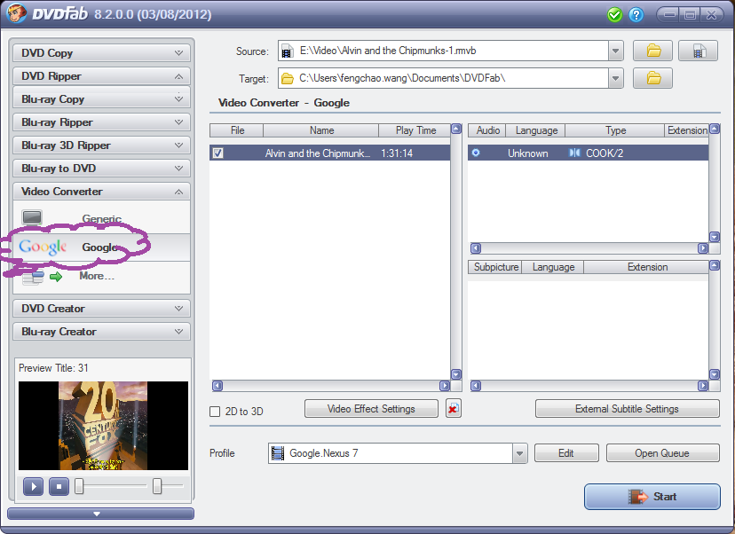Click the Open Queue button
Image resolution: width=735 pixels, height=534 pixels.
coord(662,453)
